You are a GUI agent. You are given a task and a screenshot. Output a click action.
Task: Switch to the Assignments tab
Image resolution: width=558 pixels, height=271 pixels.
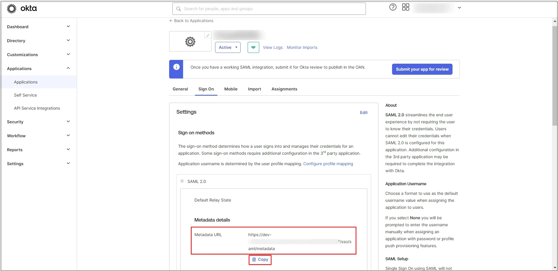284,89
